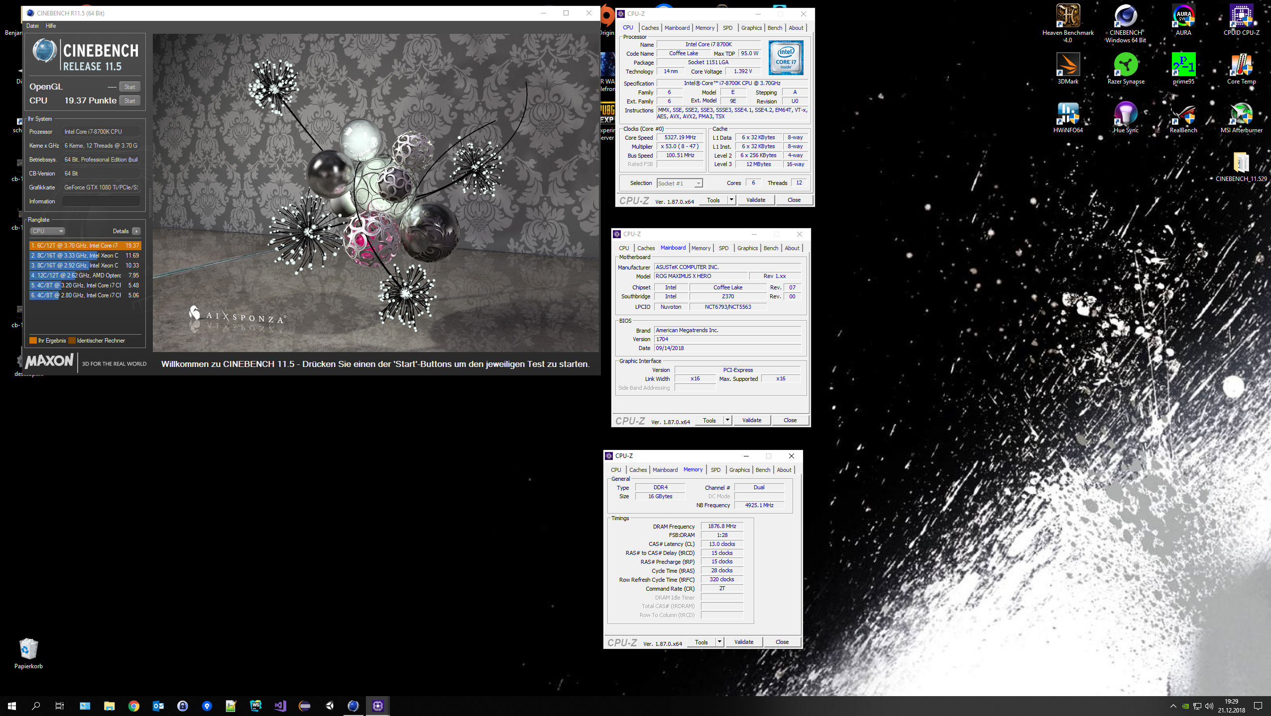Open File Explorer from the taskbar

click(x=109, y=706)
